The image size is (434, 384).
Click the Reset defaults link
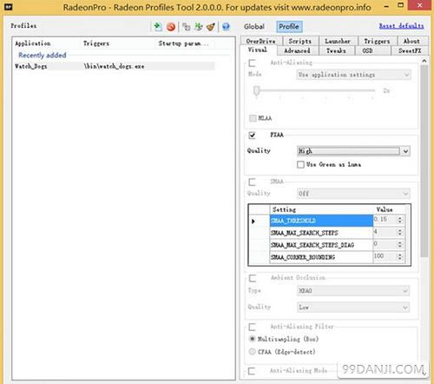[x=401, y=26]
